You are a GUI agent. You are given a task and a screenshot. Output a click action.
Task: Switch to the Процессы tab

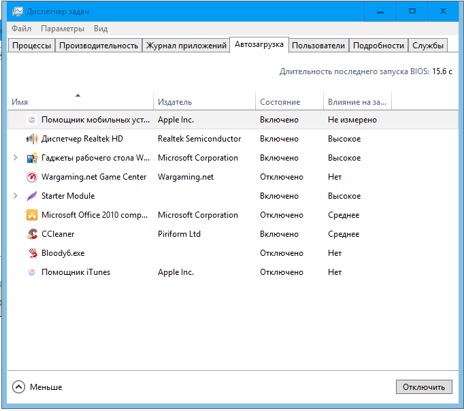coord(32,46)
